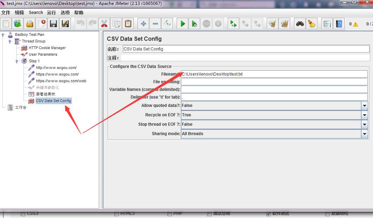The width and height of the screenshot is (373, 218).
Task: Click the Save As icon
Action: click(x=65, y=24)
